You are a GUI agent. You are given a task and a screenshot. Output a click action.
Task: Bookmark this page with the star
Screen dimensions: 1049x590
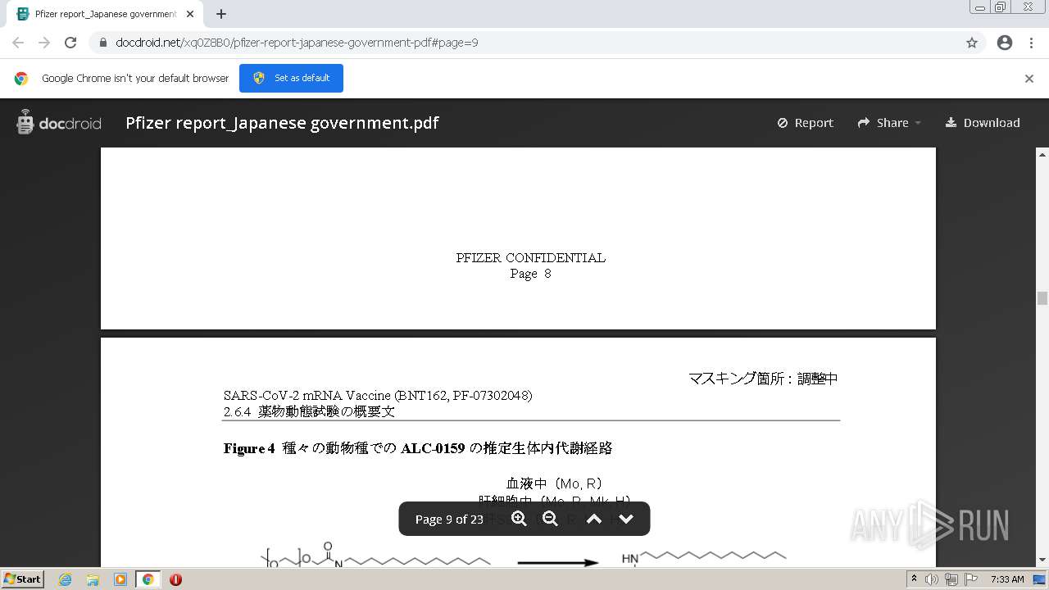972,43
